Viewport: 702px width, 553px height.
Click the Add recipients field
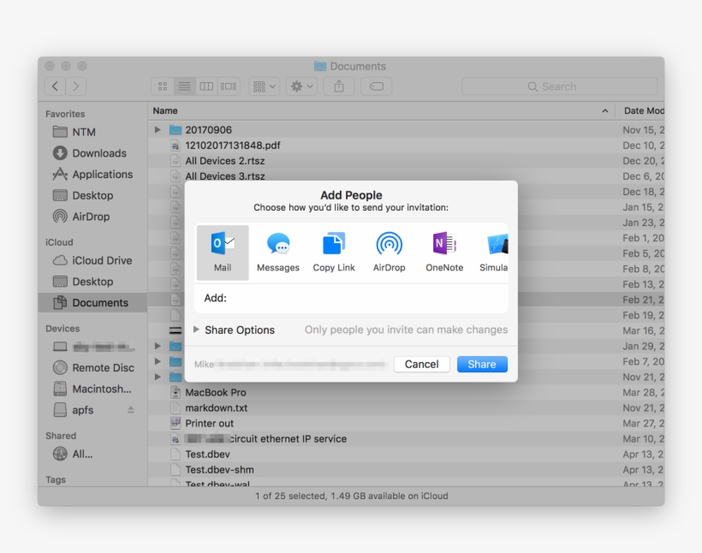[352, 298]
